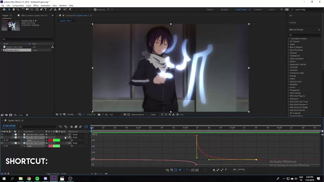Switch to the Libraries workspace
The height and width of the screenshot is (182, 324).
click(x=258, y=10)
